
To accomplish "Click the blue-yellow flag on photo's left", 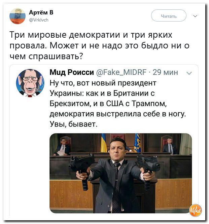I will coord(104,143).
